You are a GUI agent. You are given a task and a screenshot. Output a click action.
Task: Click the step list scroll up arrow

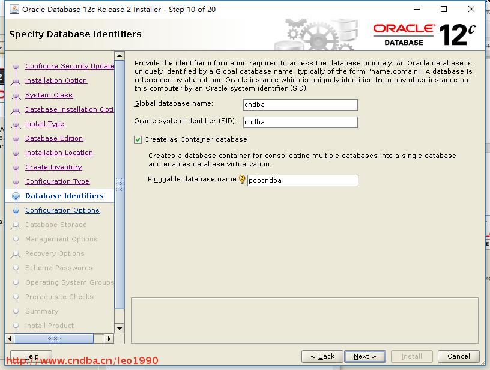[x=119, y=56]
